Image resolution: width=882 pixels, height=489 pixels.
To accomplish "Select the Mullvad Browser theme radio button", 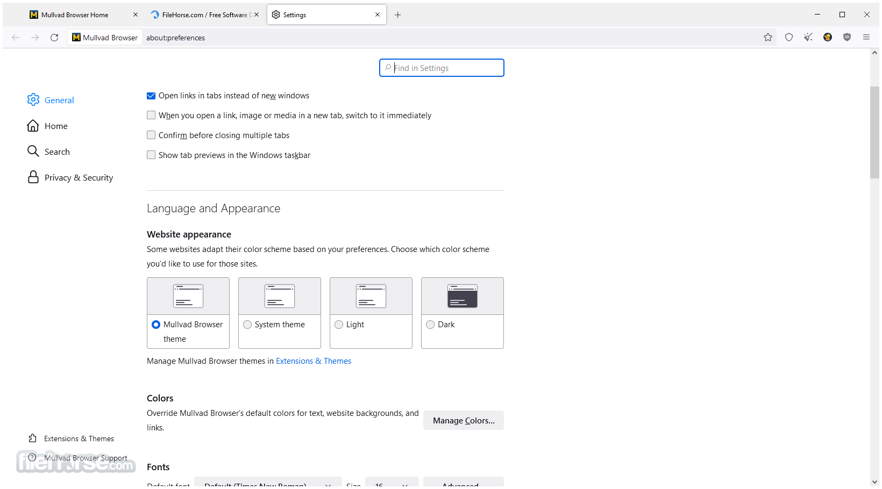I will pyautogui.click(x=156, y=325).
